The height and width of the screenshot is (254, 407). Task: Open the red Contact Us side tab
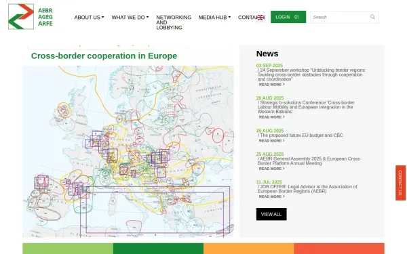click(400, 183)
